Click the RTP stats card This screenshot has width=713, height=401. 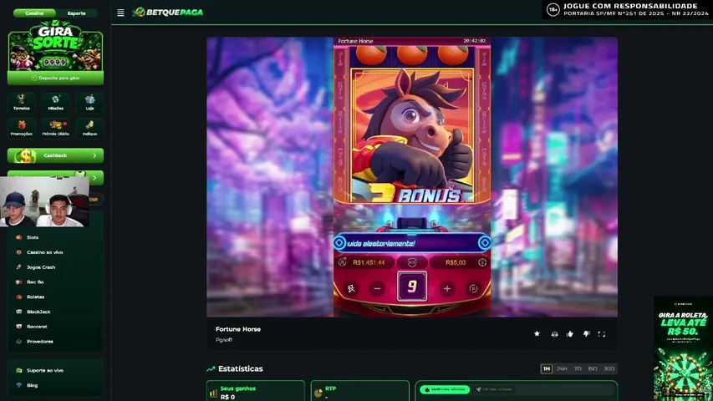(359, 391)
